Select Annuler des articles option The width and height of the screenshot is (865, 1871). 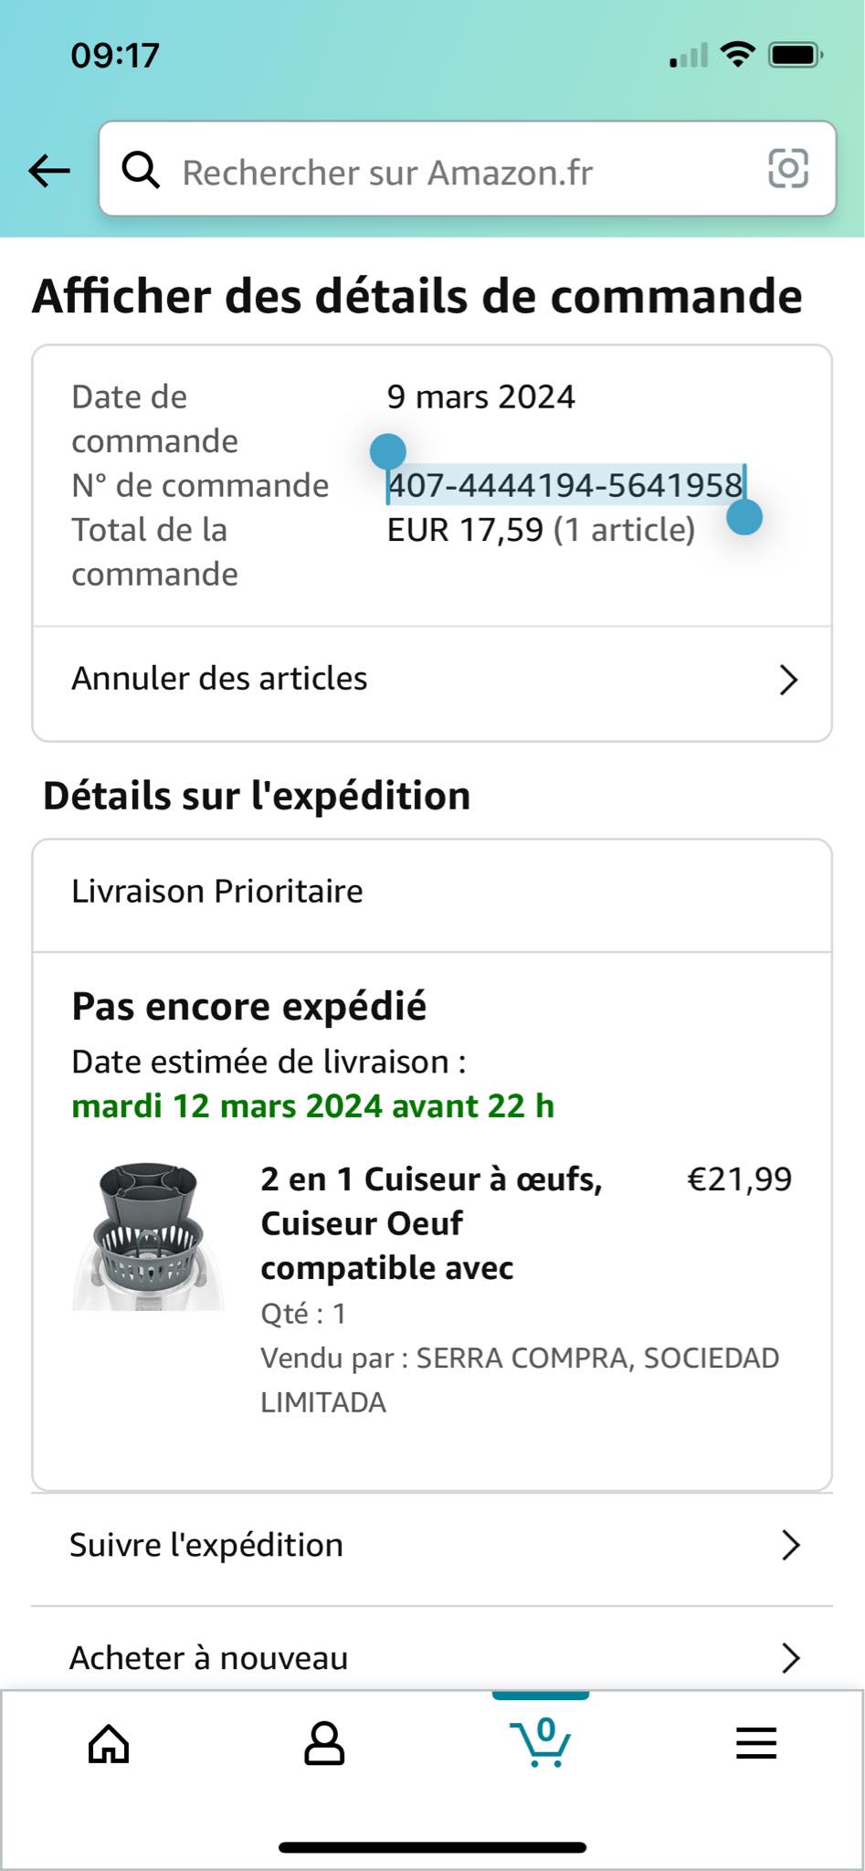(x=219, y=679)
